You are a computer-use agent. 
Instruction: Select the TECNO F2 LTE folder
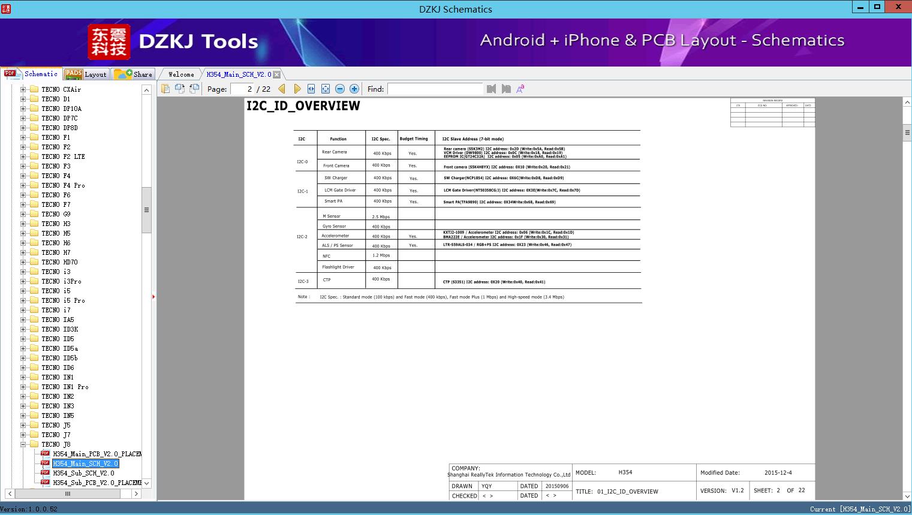tap(64, 156)
